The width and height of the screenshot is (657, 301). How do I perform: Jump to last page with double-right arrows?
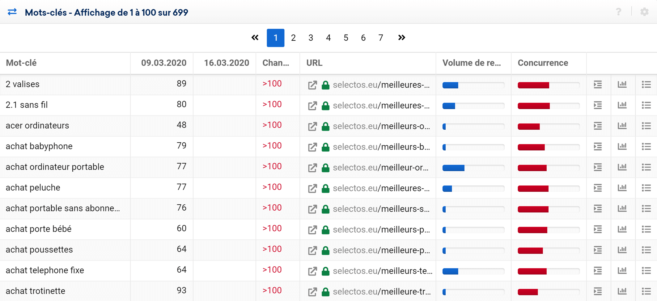pyautogui.click(x=401, y=38)
